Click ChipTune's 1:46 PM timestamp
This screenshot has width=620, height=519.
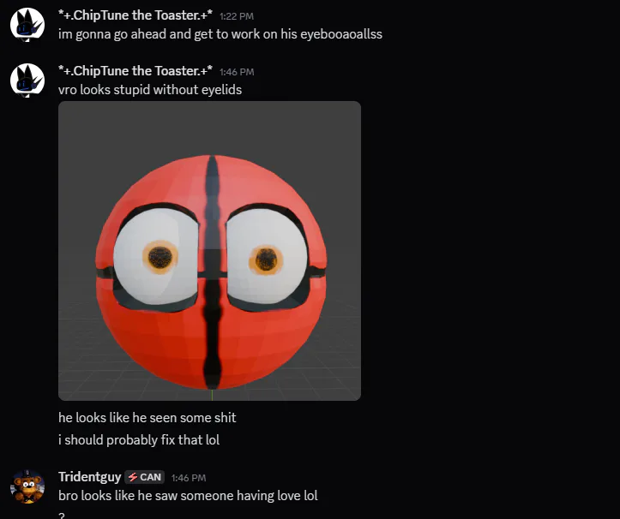[237, 72]
